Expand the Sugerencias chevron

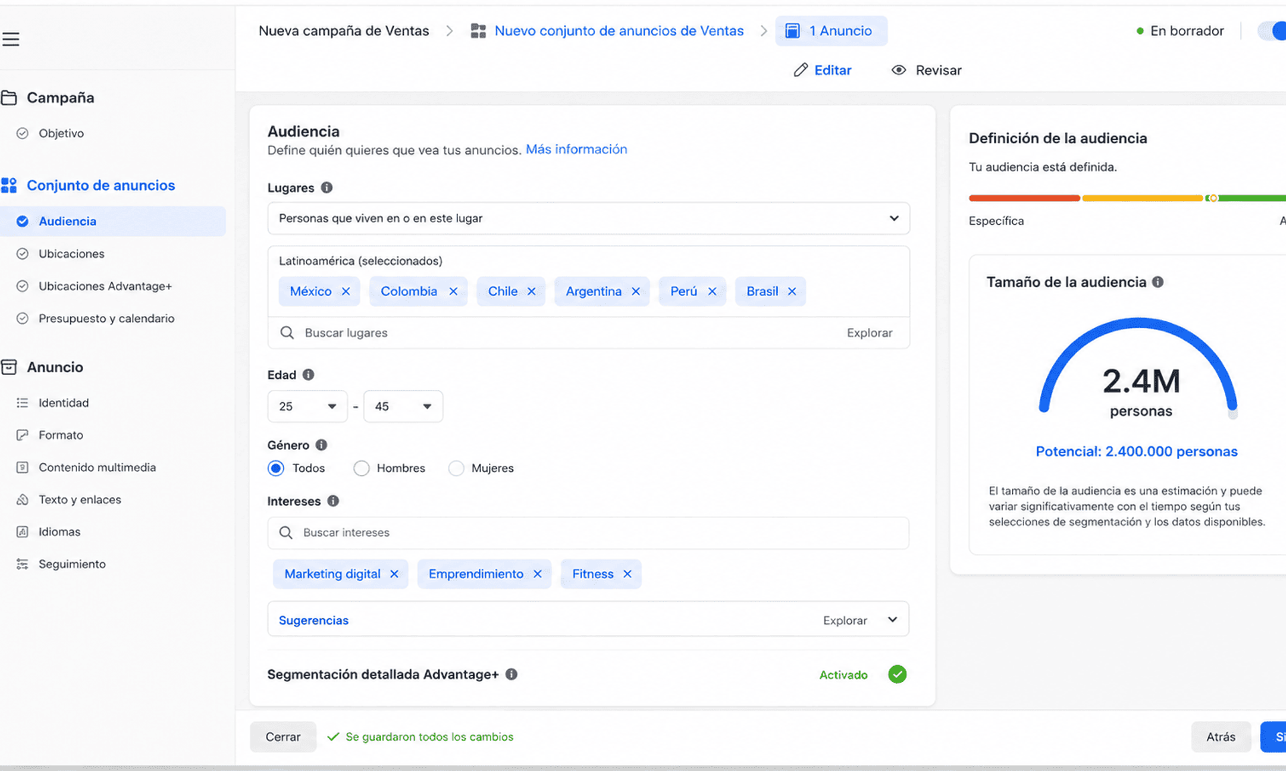click(x=893, y=620)
